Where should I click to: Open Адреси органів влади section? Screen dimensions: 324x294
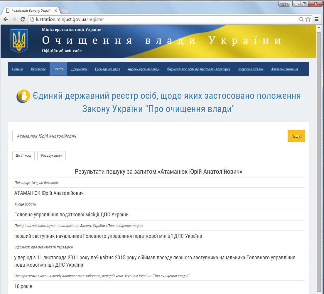click(143, 69)
